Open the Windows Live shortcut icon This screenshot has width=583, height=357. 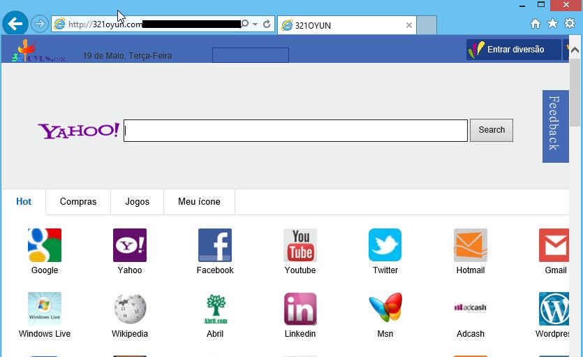click(x=45, y=309)
